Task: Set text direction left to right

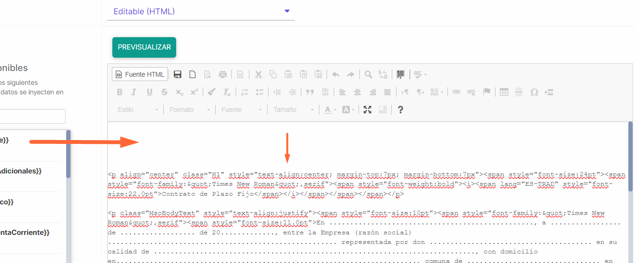Action: (405, 92)
